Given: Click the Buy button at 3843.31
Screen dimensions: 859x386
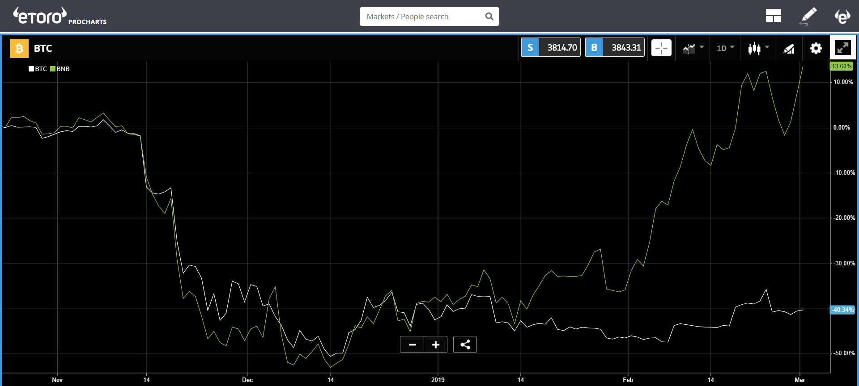Looking at the screenshot, I should 615,47.
